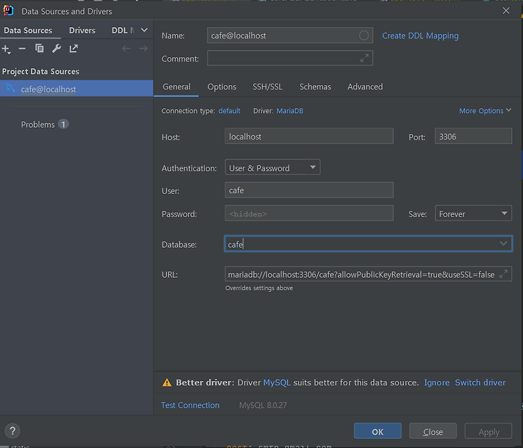Click the warning icon beside Better driver
523x448 pixels.
[167, 382]
